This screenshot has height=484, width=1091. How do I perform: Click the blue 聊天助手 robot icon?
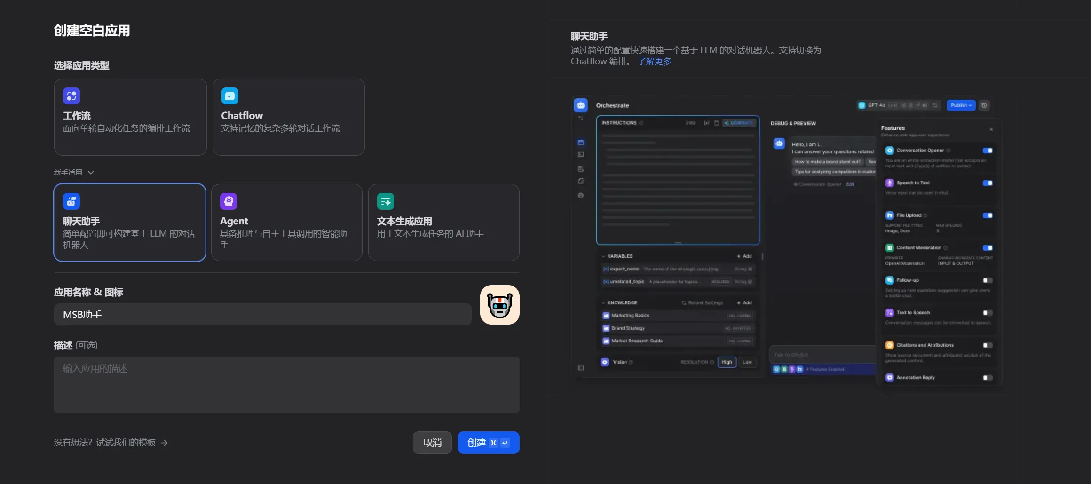tap(71, 201)
